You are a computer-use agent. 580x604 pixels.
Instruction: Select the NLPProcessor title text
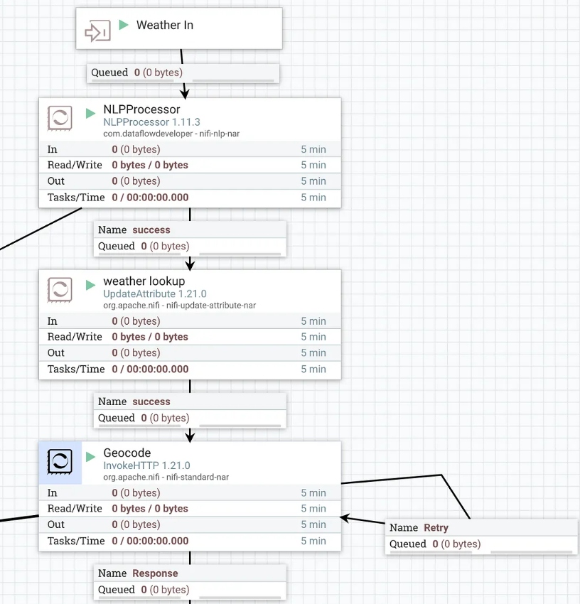click(141, 109)
